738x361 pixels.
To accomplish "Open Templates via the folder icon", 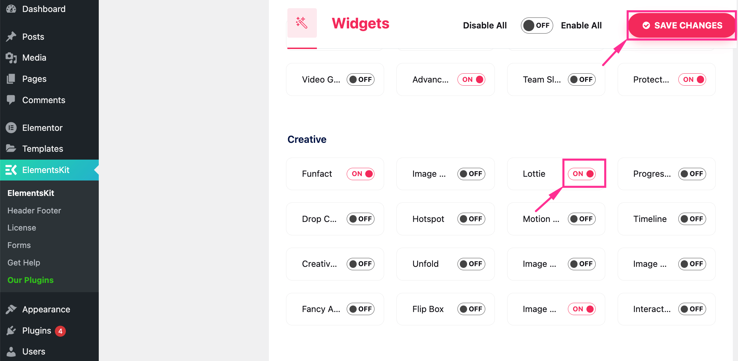I will click(11, 148).
